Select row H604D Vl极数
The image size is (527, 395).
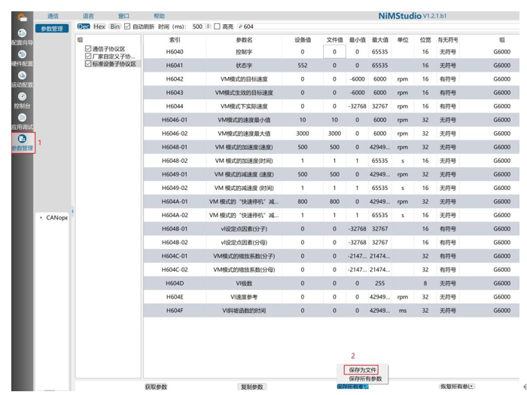[331, 283]
